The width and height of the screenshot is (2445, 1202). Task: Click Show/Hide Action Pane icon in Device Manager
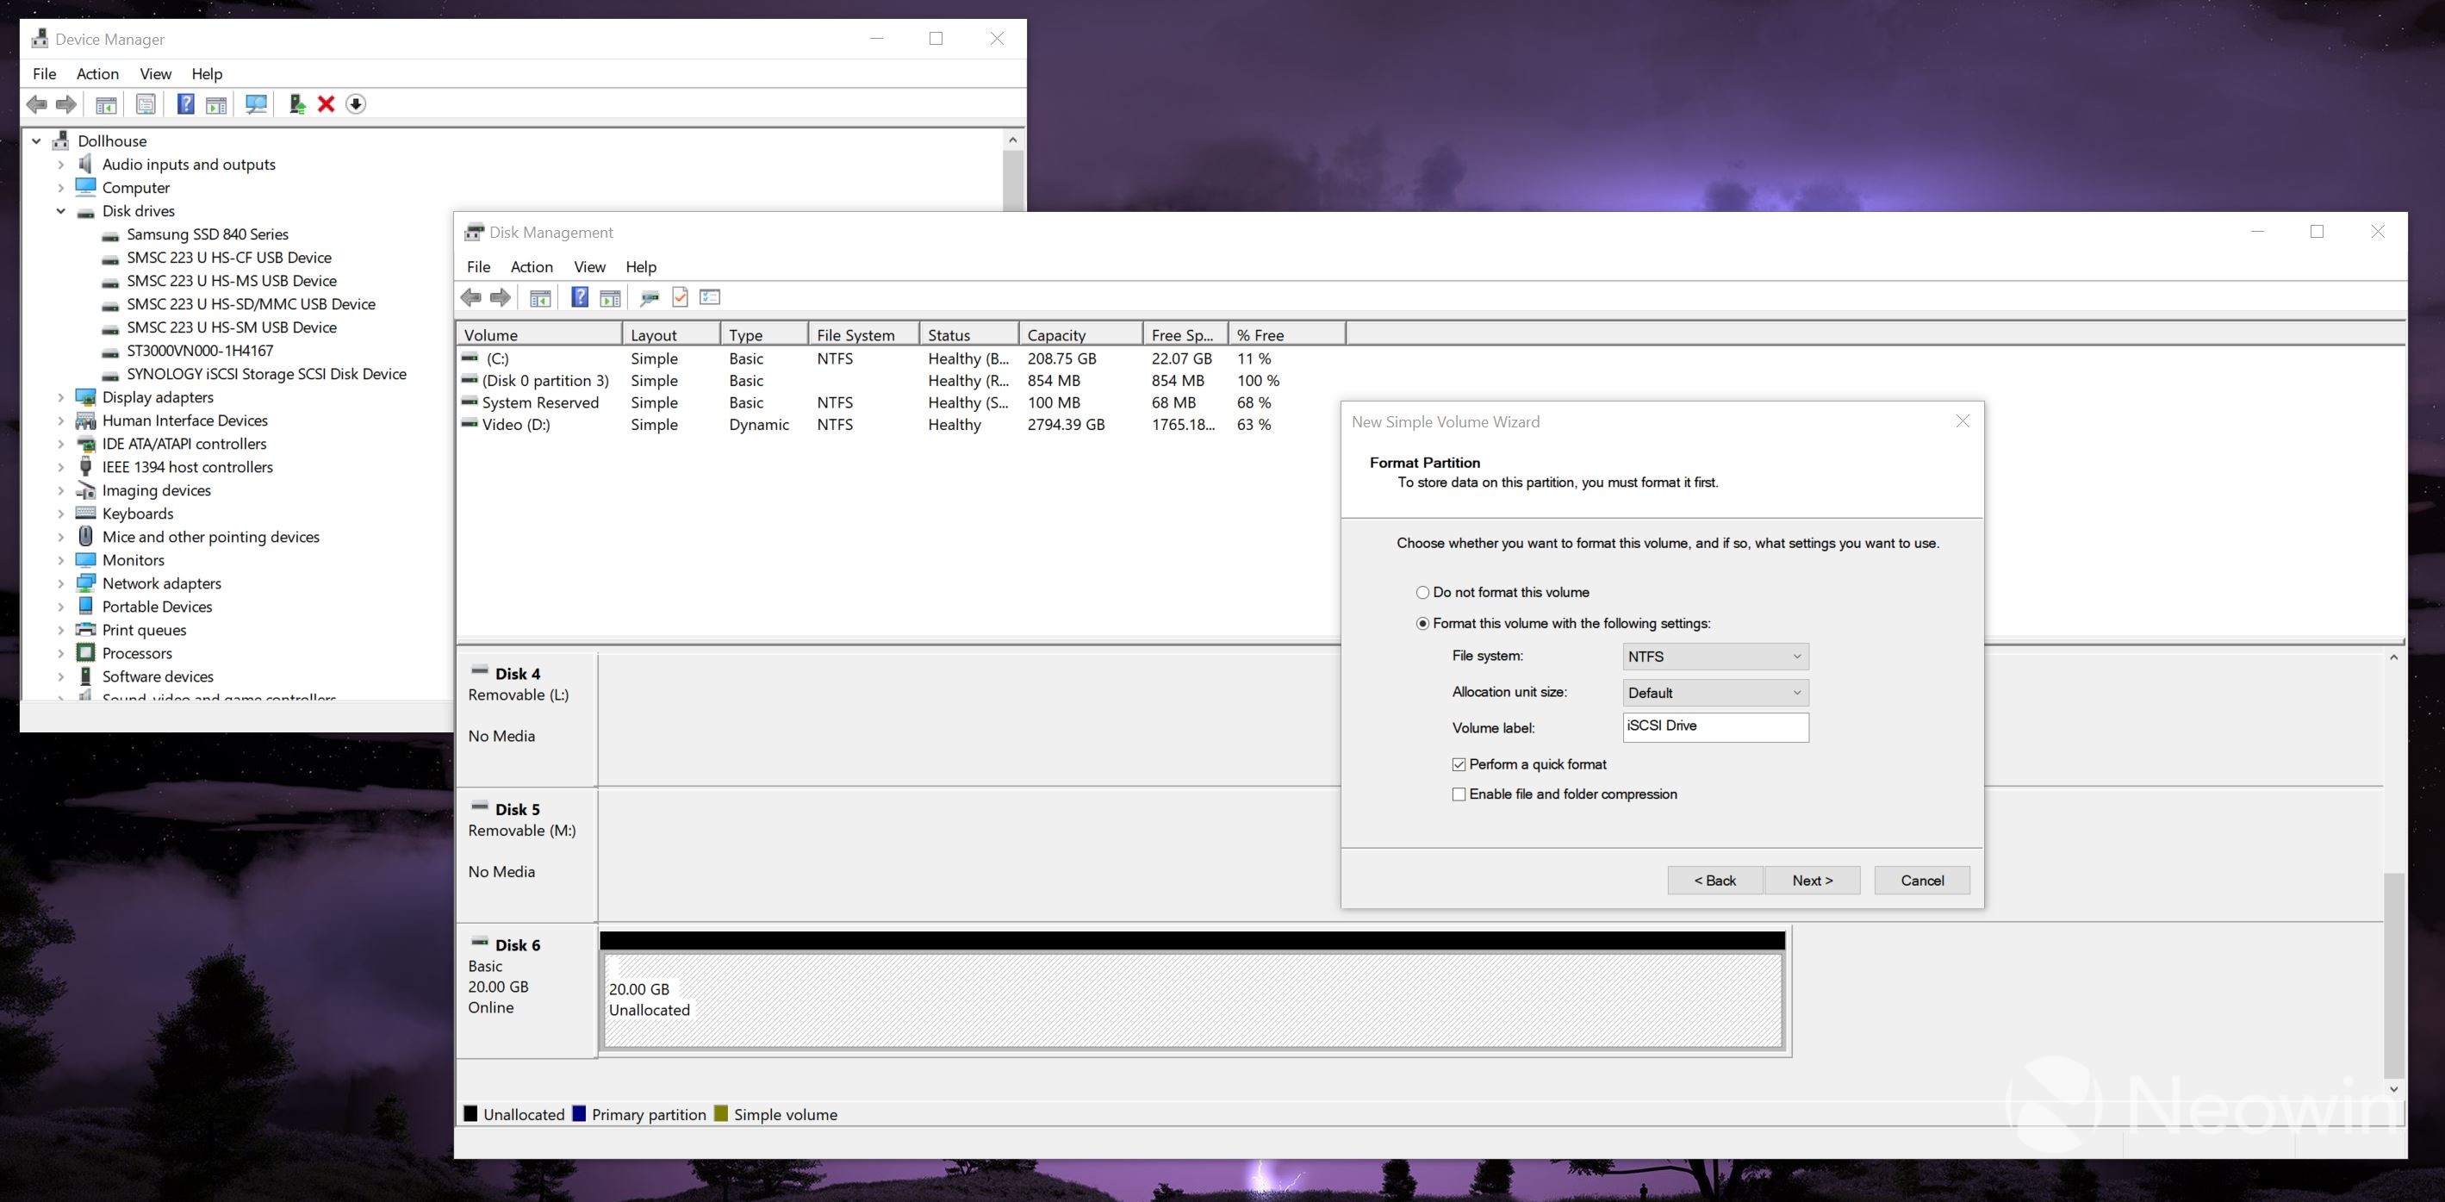point(216,104)
